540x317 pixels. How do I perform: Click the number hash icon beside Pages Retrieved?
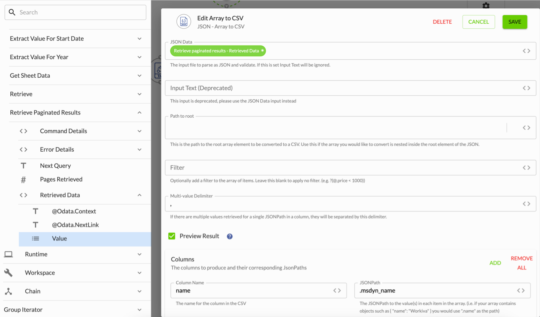click(24, 180)
